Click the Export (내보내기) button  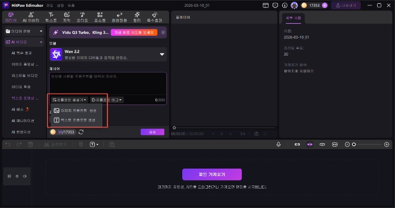345,5
